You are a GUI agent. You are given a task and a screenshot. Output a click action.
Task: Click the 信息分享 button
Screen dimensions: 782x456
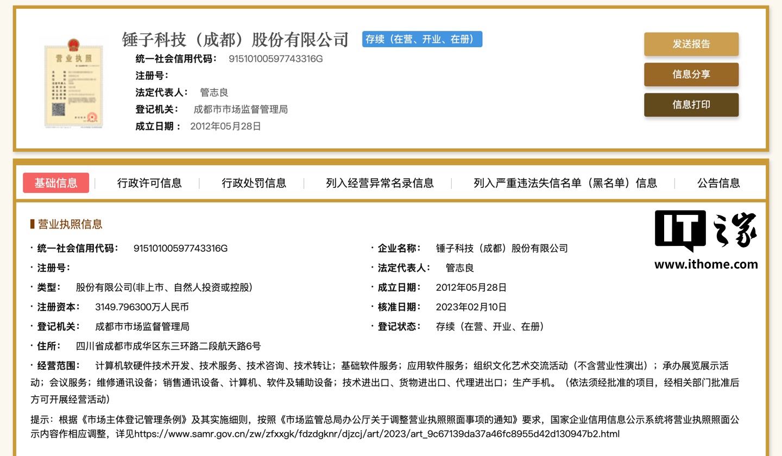click(691, 74)
